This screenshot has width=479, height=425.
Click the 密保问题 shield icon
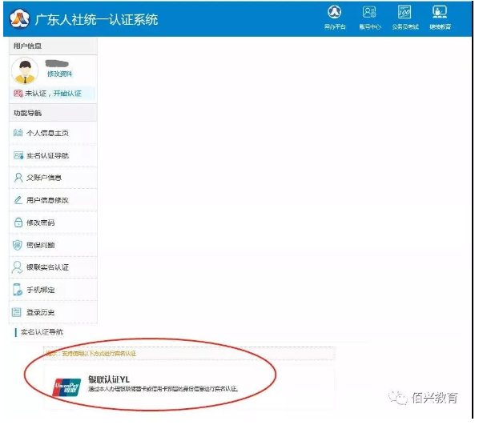point(18,245)
